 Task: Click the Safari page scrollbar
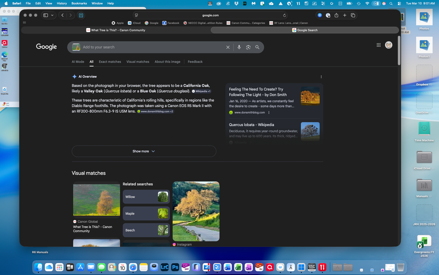tap(399, 51)
